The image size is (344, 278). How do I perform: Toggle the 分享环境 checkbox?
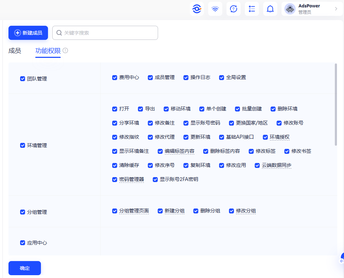pyautogui.click(x=115, y=123)
